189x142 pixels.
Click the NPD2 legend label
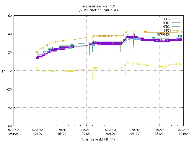pos(166,27)
